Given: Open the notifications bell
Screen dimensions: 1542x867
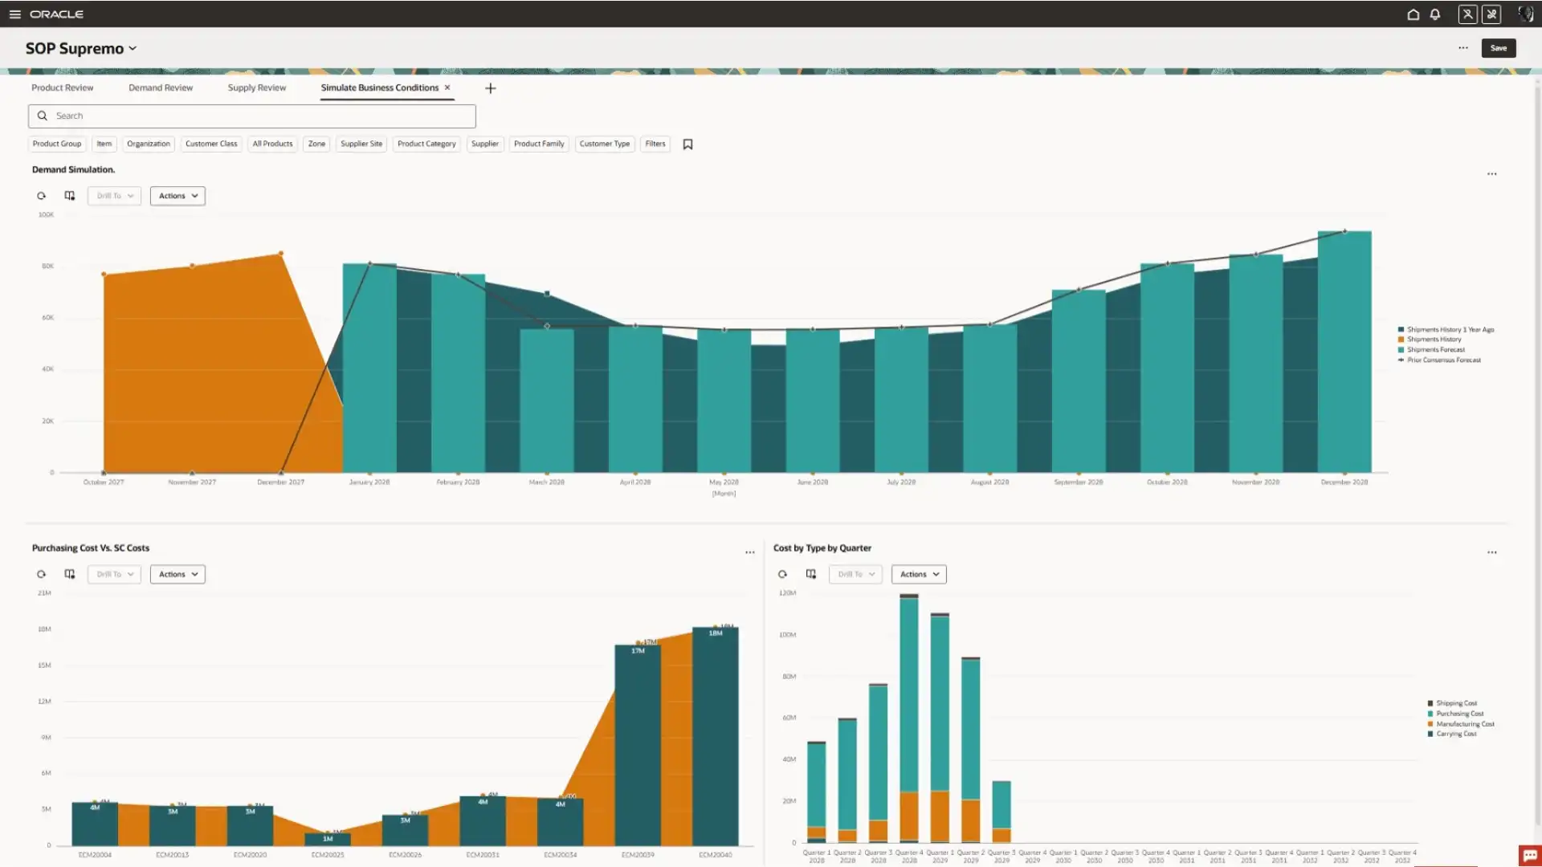Looking at the screenshot, I should pos(1434,14).
